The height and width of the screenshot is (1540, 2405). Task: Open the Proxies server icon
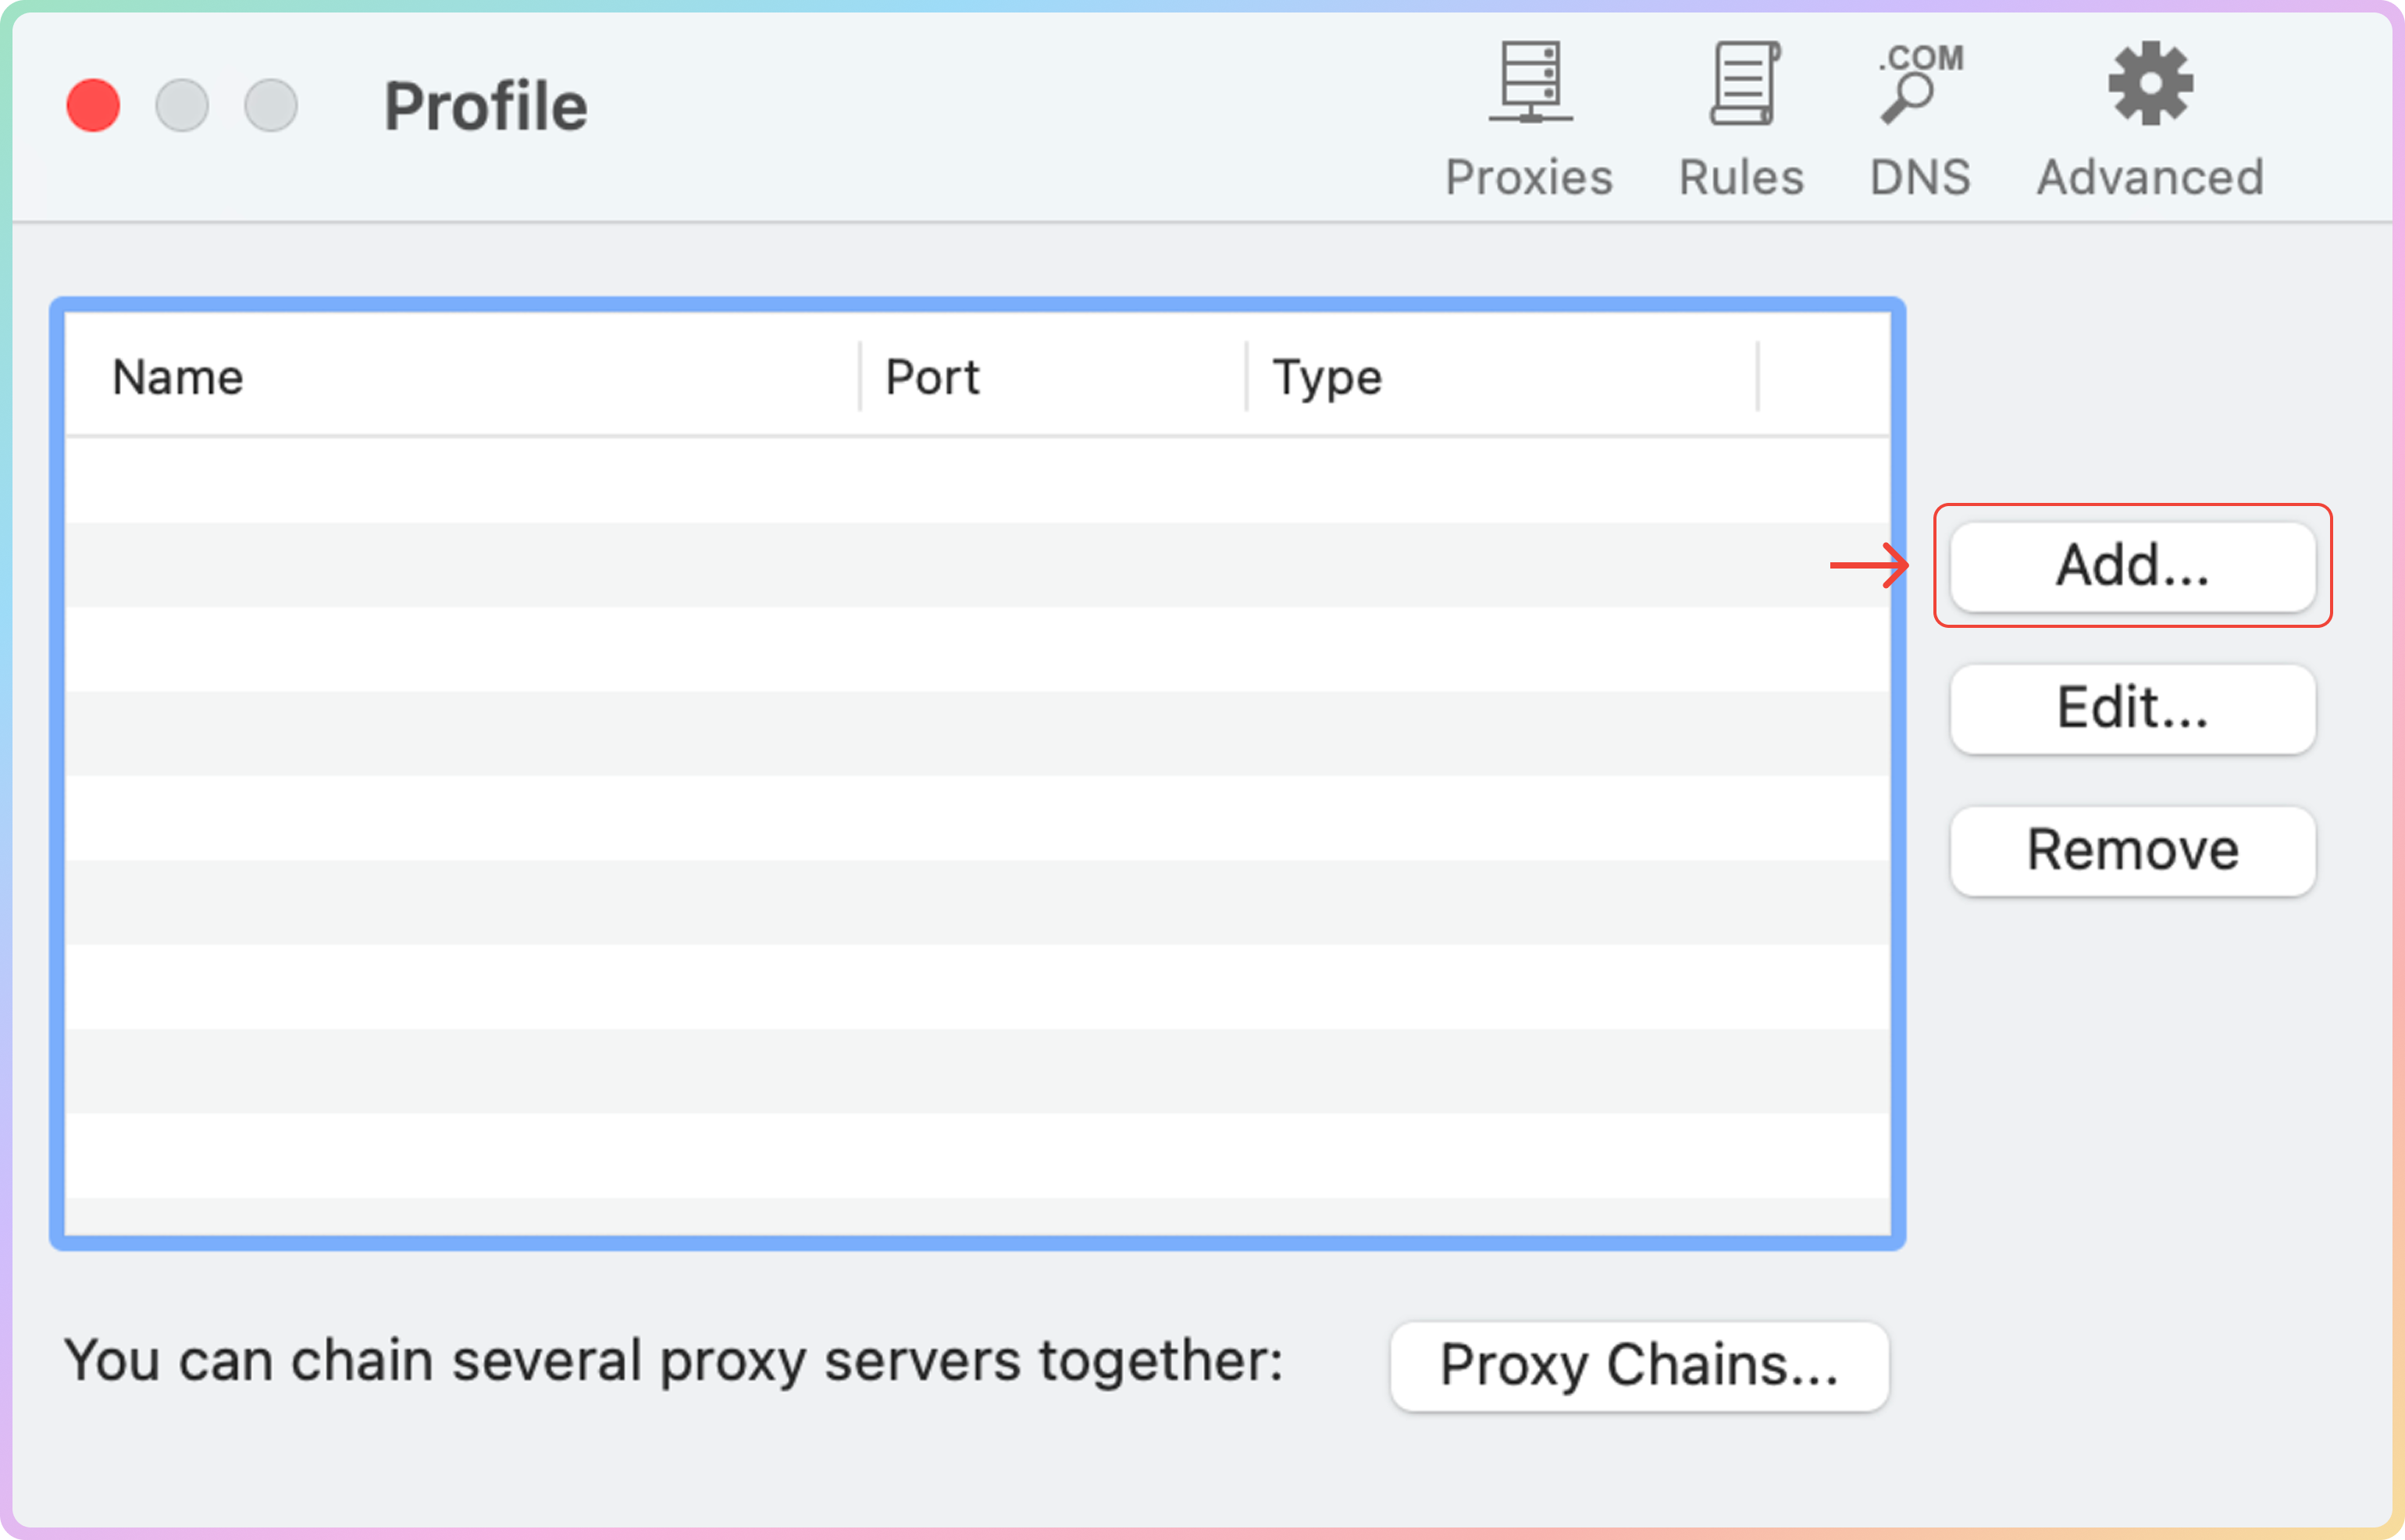1530,82
